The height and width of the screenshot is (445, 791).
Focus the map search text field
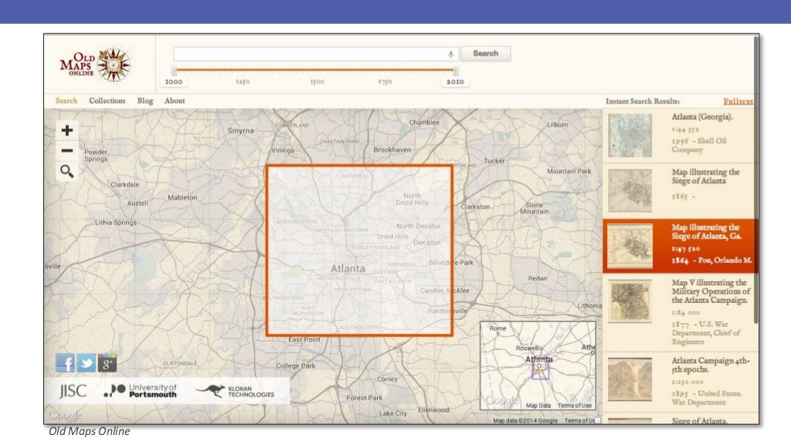tap(315, 54)
